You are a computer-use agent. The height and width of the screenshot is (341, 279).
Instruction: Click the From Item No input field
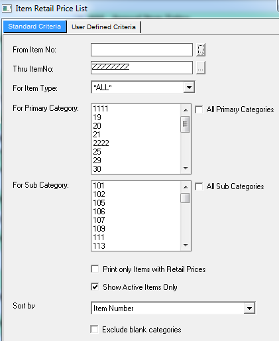pos(142,50)
